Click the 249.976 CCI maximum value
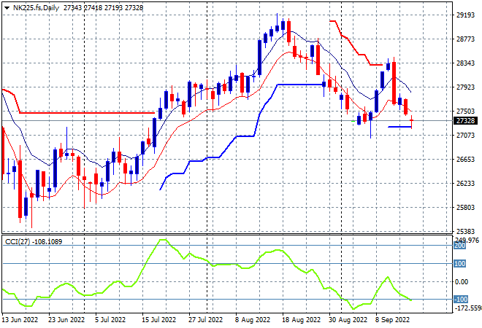Viewport: 482px width, 328px height. pyautogui.click(x=467, y=240)
